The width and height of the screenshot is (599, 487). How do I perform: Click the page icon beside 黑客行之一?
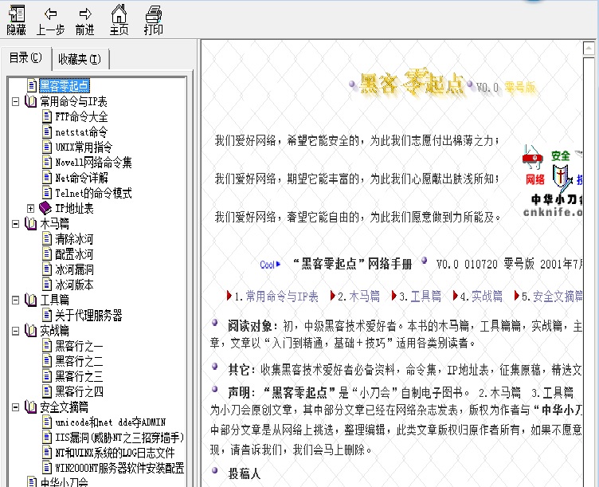point(47,346)
